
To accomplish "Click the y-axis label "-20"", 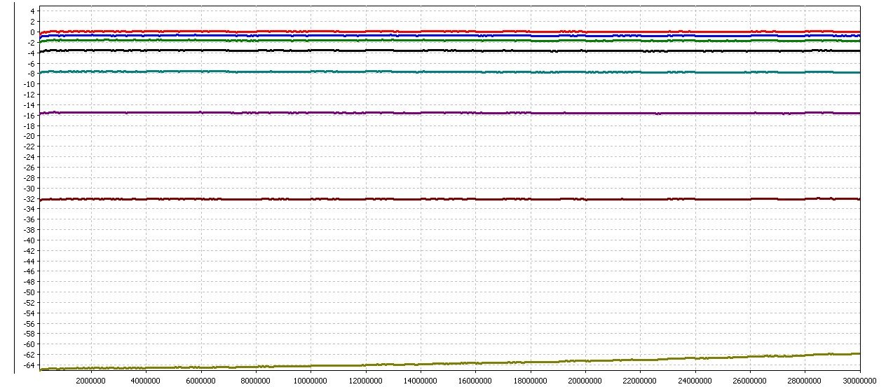I will 29,136.
